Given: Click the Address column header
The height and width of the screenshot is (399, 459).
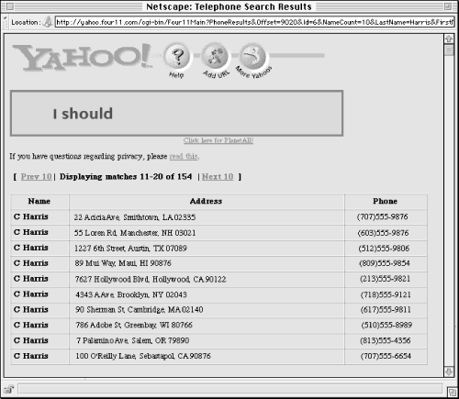Looking at the screenshot, I should pos(206,201).
